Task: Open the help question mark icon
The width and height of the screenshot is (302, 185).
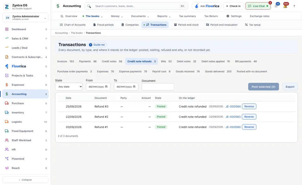Action: coord(294,6)
